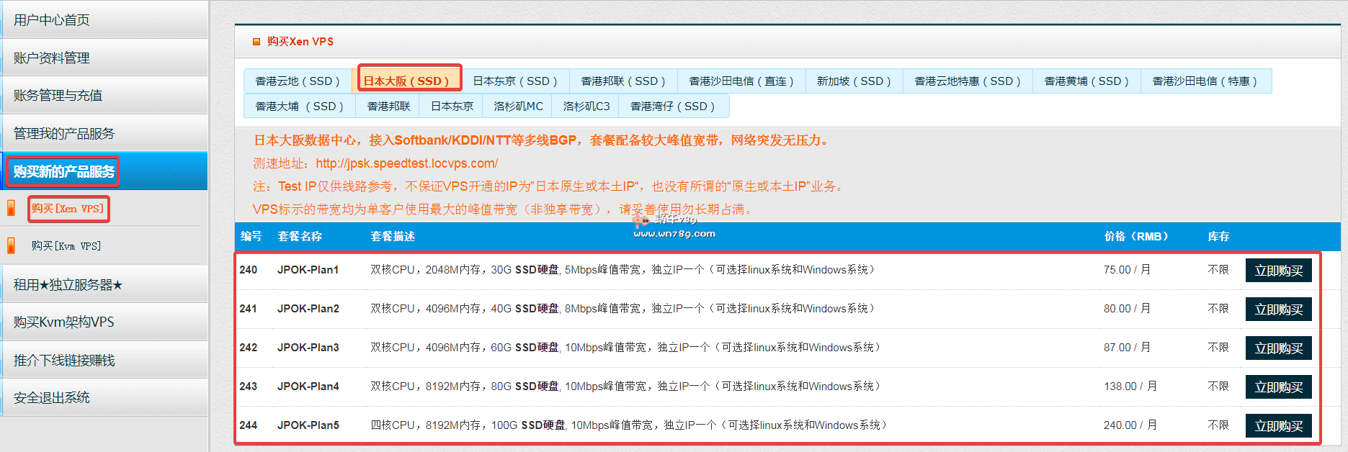Open the speed test URL link
Viewport: 1348px width, 452px height.
point(406,163)
